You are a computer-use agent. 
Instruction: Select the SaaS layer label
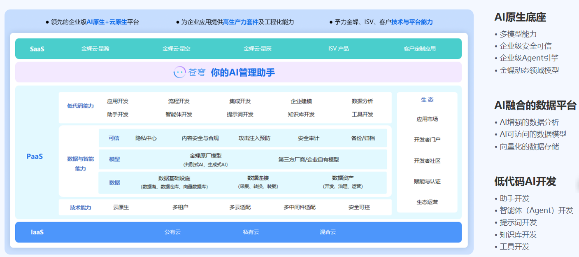pyautogui.click(x=37, y=49)
